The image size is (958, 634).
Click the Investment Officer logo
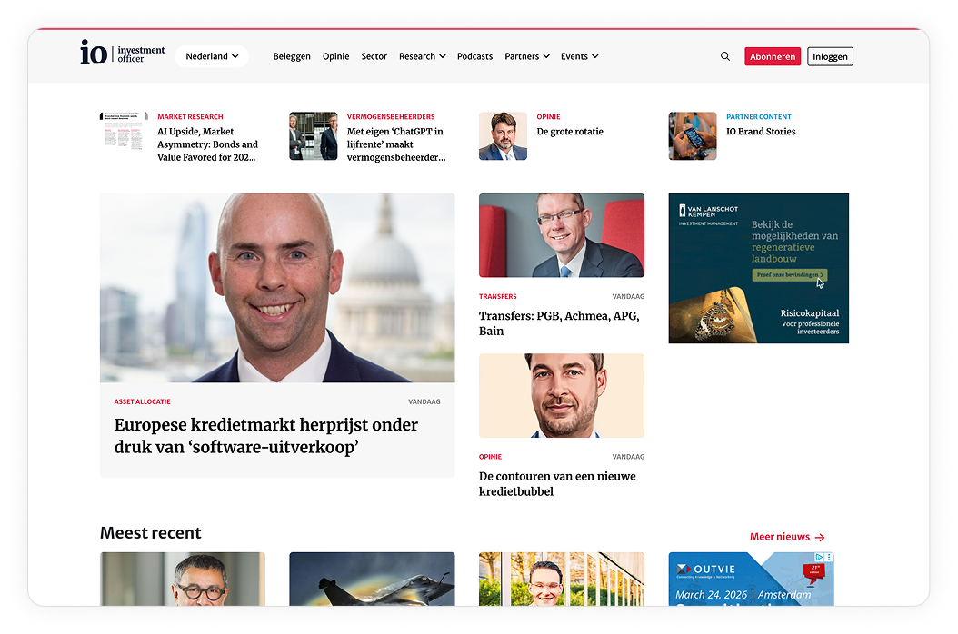click(123, 54)
